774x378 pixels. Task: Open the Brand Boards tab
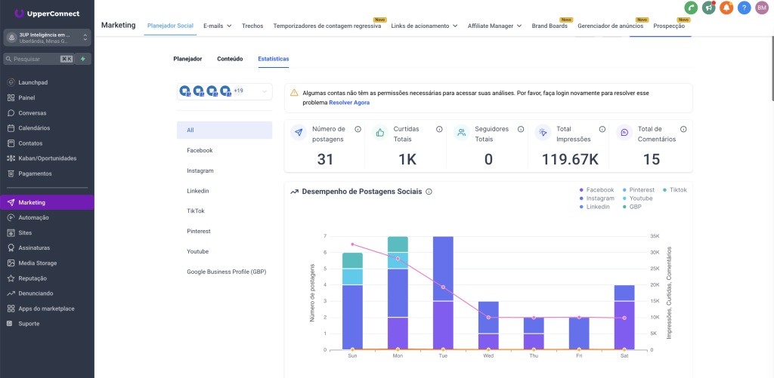pyautogui.click(x=550, y=26)
